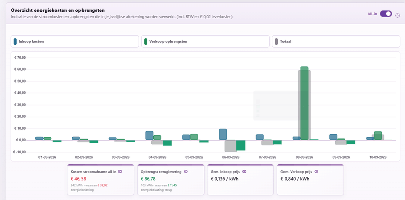Open chart settings gear icon

(397, 15)
